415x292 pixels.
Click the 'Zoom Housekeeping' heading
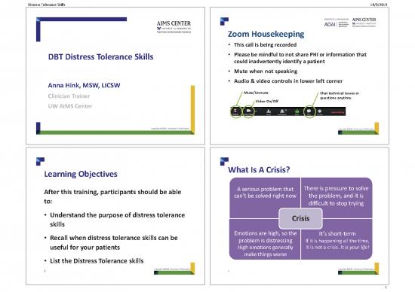coord(266,34)
